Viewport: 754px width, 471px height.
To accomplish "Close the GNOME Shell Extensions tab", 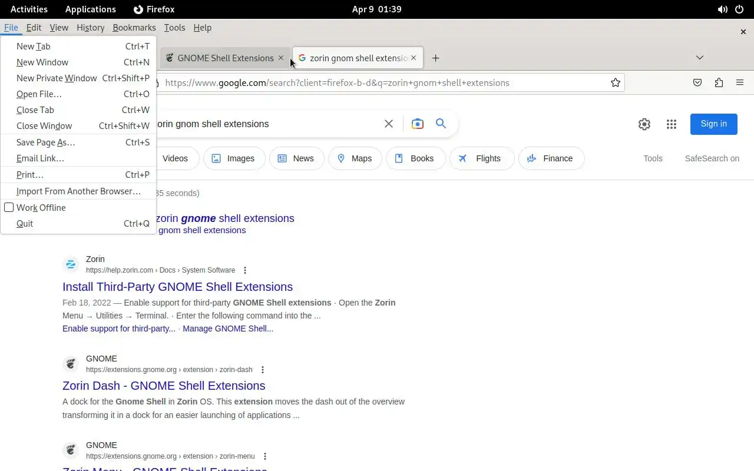I will pos(281,58).
